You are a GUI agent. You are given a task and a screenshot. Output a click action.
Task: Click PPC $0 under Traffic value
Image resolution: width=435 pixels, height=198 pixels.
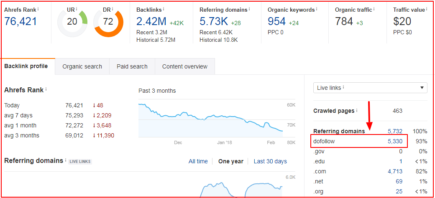click(402, 32)
